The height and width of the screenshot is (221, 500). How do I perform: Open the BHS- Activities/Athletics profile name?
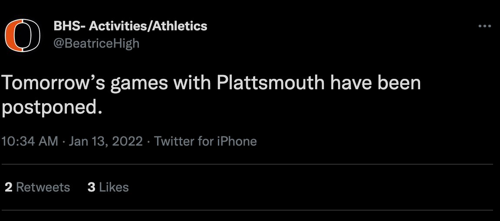pos(130,26)
